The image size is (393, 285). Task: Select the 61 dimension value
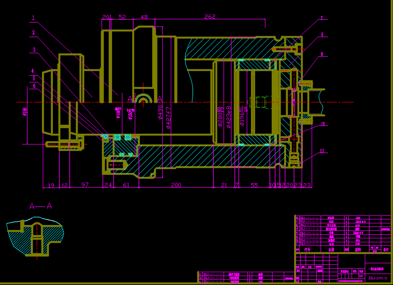126,185
